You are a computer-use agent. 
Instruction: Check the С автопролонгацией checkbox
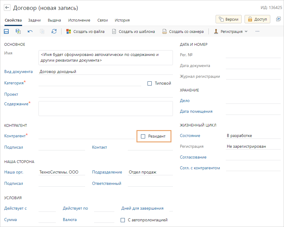pos(123,220)
